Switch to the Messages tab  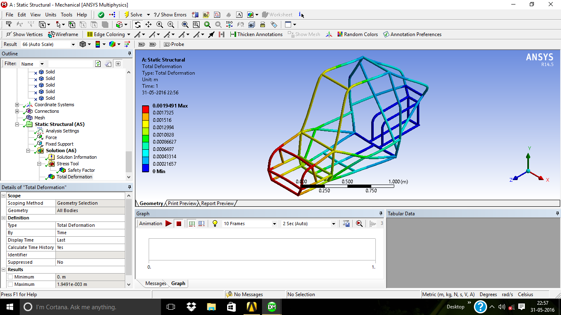coord(156,283)
